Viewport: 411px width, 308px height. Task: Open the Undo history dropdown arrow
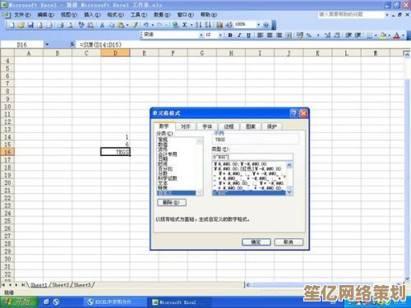pos(153,25)
